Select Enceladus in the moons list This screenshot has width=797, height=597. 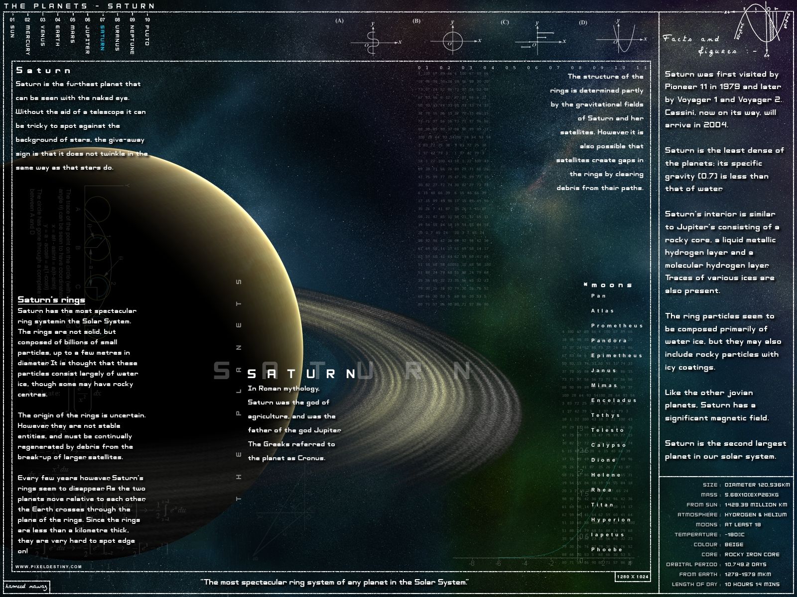(x=614, y=400)
